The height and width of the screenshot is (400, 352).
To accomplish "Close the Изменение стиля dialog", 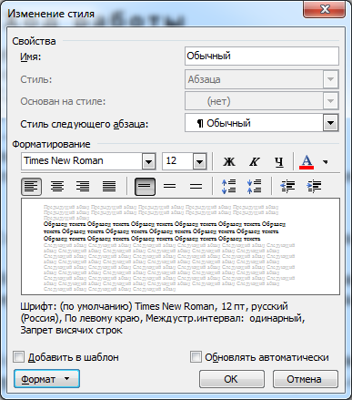I will 324,9.
